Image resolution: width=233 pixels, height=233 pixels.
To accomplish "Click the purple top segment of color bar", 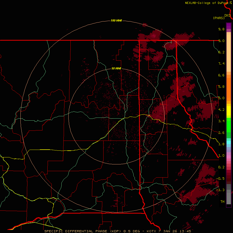I will click(x=229, y=26).
